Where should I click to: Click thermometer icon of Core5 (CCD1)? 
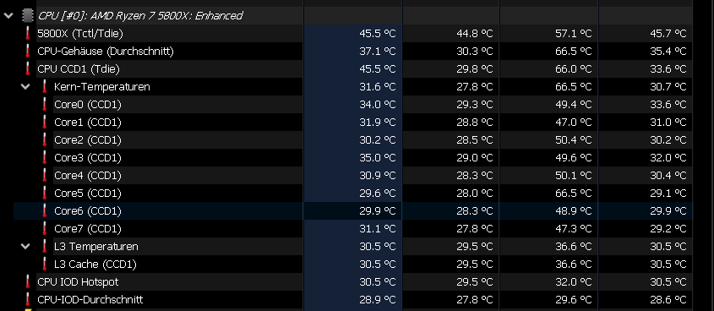(44, 193)
